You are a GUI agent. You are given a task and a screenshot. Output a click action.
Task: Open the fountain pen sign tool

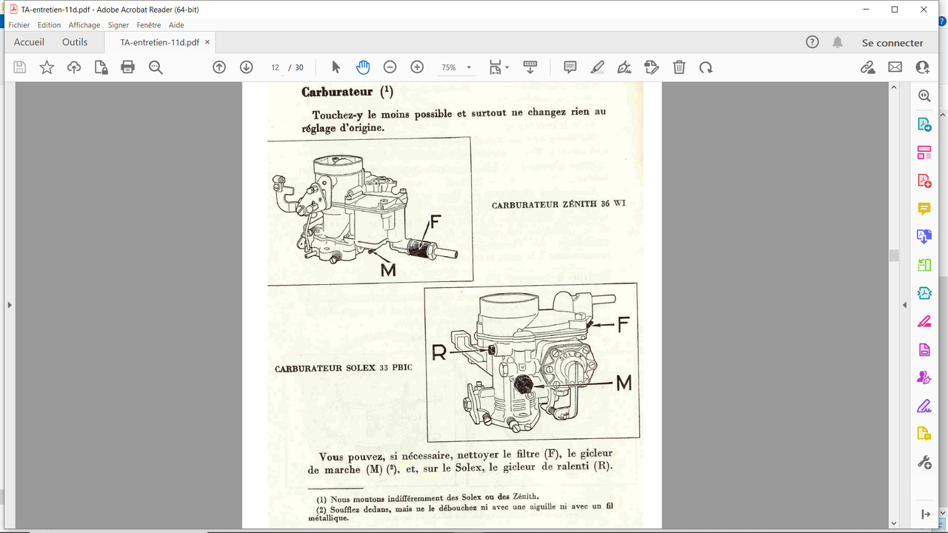(624, 67)
